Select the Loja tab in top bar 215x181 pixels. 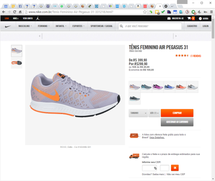coord(7,18)
